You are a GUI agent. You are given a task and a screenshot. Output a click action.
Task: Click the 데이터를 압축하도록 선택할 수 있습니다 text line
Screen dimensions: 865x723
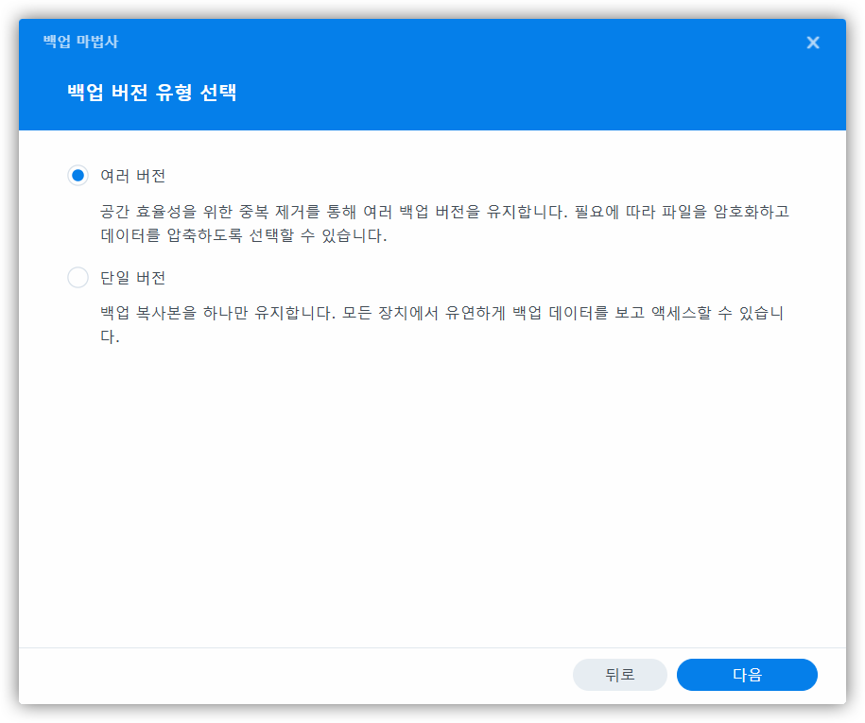tap(243, 236)
